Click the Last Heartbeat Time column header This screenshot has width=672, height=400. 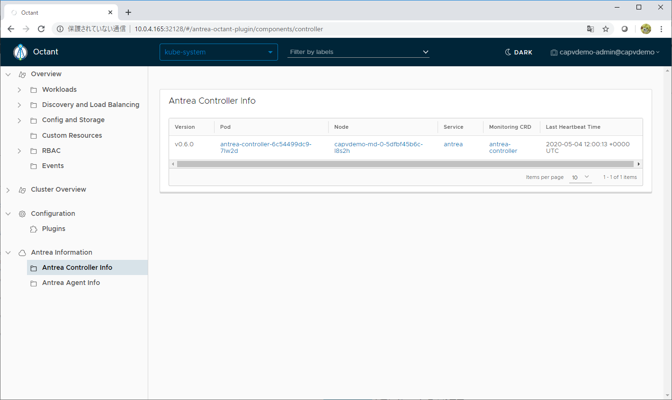point(573,127)
